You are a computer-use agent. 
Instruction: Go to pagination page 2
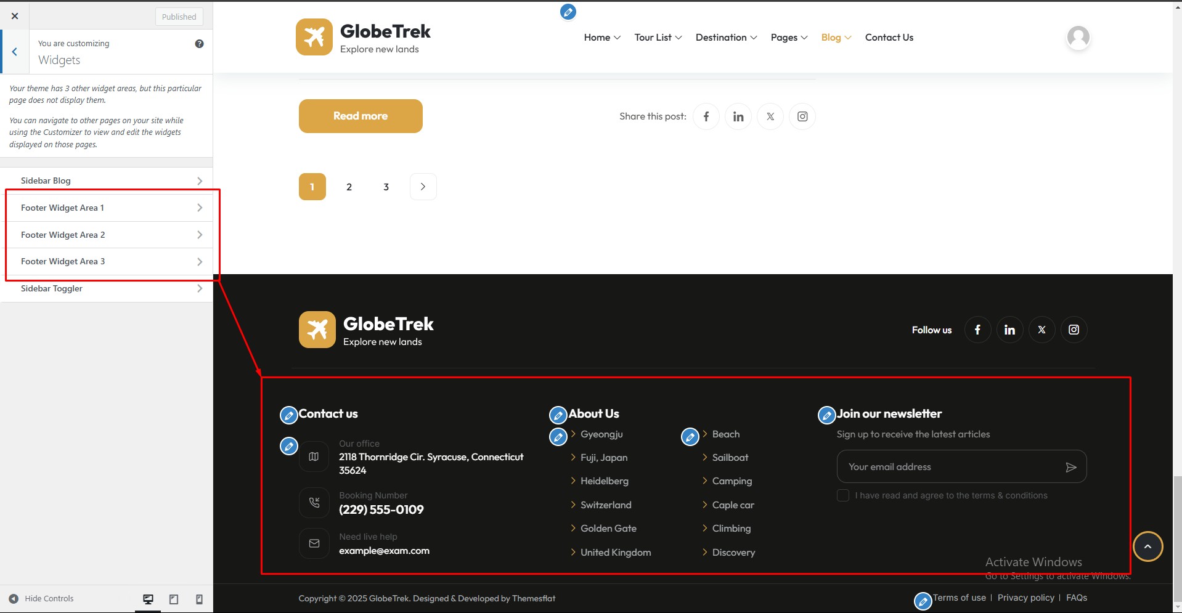pos(349,187)
